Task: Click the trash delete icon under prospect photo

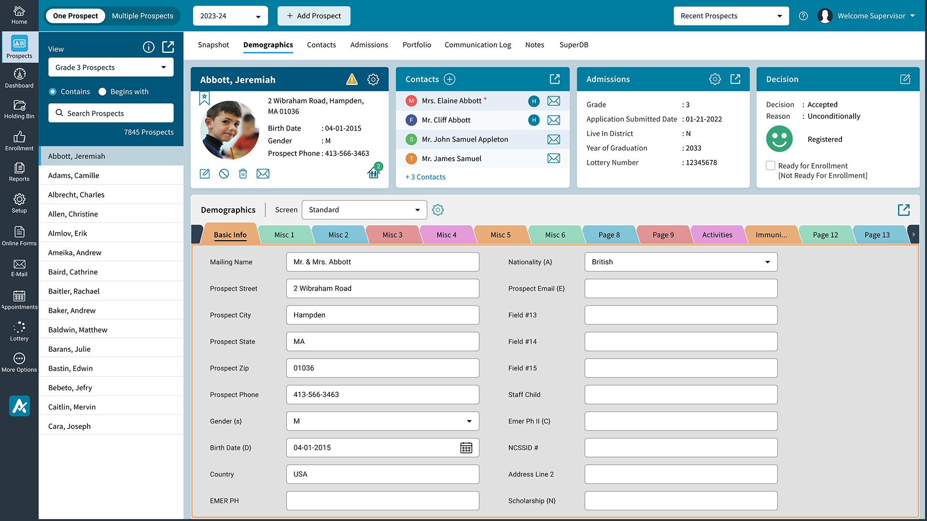Action: (x=243, y=174)
